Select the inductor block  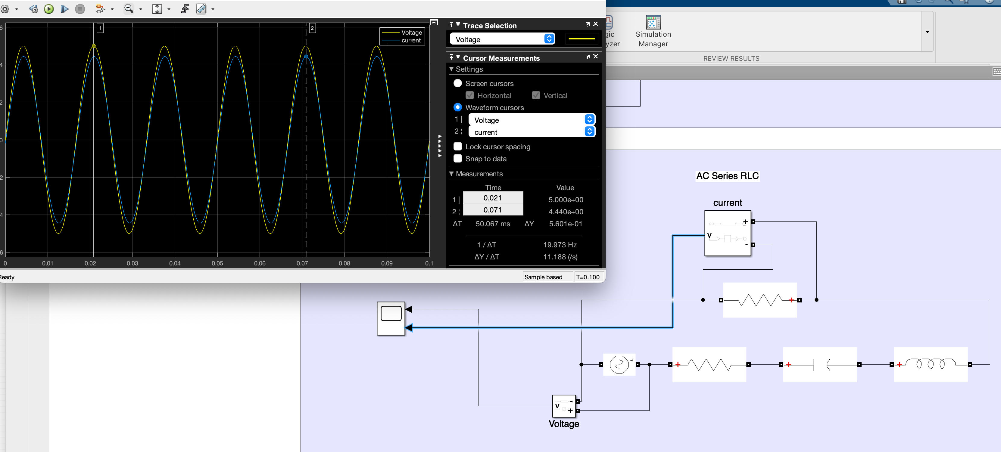click(x=931, y=365)
